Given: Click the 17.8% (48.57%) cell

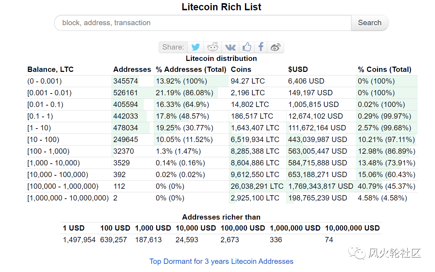Looking at the screenshot, I should point(182,116).
